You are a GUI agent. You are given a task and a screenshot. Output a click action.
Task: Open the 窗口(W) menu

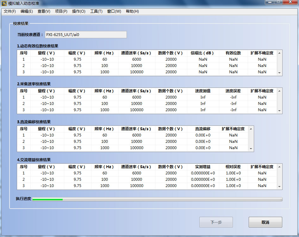coord(114,11)
